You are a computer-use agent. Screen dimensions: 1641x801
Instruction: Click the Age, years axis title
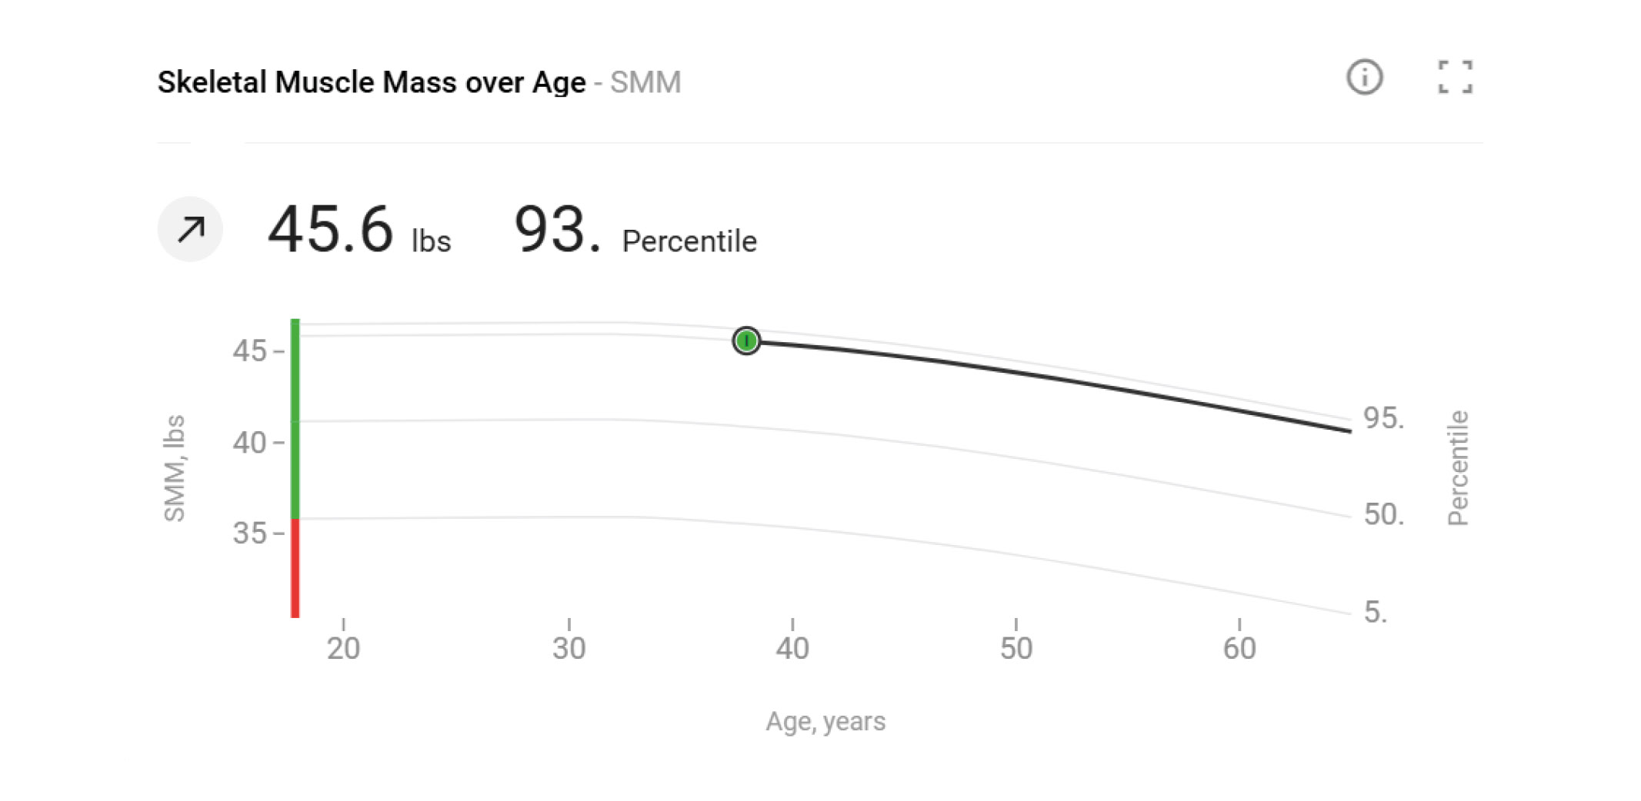(826, 721)
